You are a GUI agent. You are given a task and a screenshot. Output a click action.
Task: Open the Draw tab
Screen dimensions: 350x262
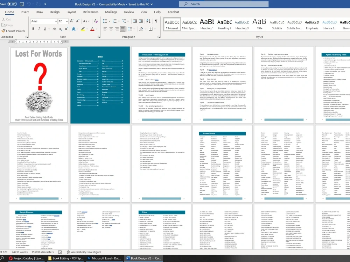click(39, 12)
